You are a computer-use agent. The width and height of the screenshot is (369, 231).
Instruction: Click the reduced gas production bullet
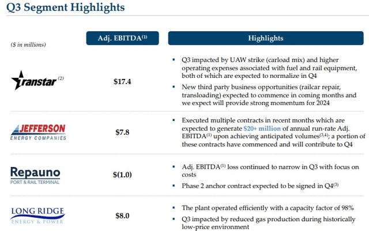pos(268,223)
